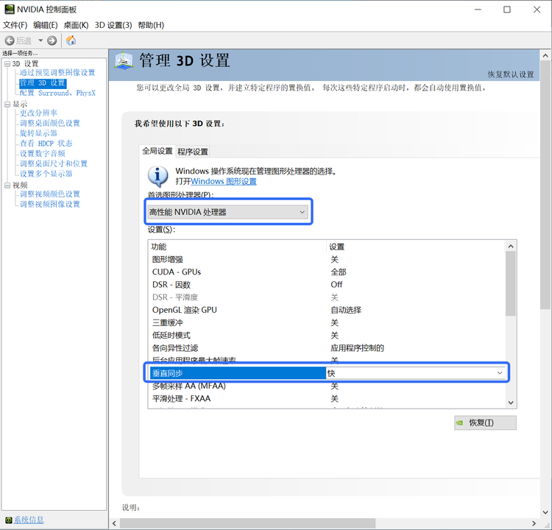Image resolution: width=552 pixels, height=530 pixels.
Task: Collapse the 显示 tree node
Action: click(x=7, y=105)
